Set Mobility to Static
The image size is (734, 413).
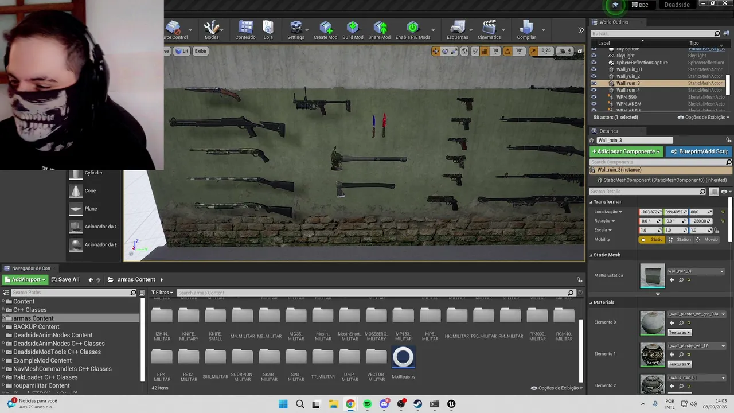coord(653,239)
